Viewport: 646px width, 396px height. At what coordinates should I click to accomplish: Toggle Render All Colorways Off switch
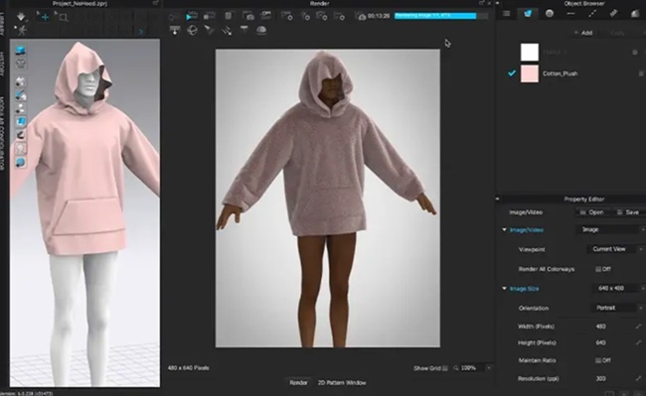603,269
